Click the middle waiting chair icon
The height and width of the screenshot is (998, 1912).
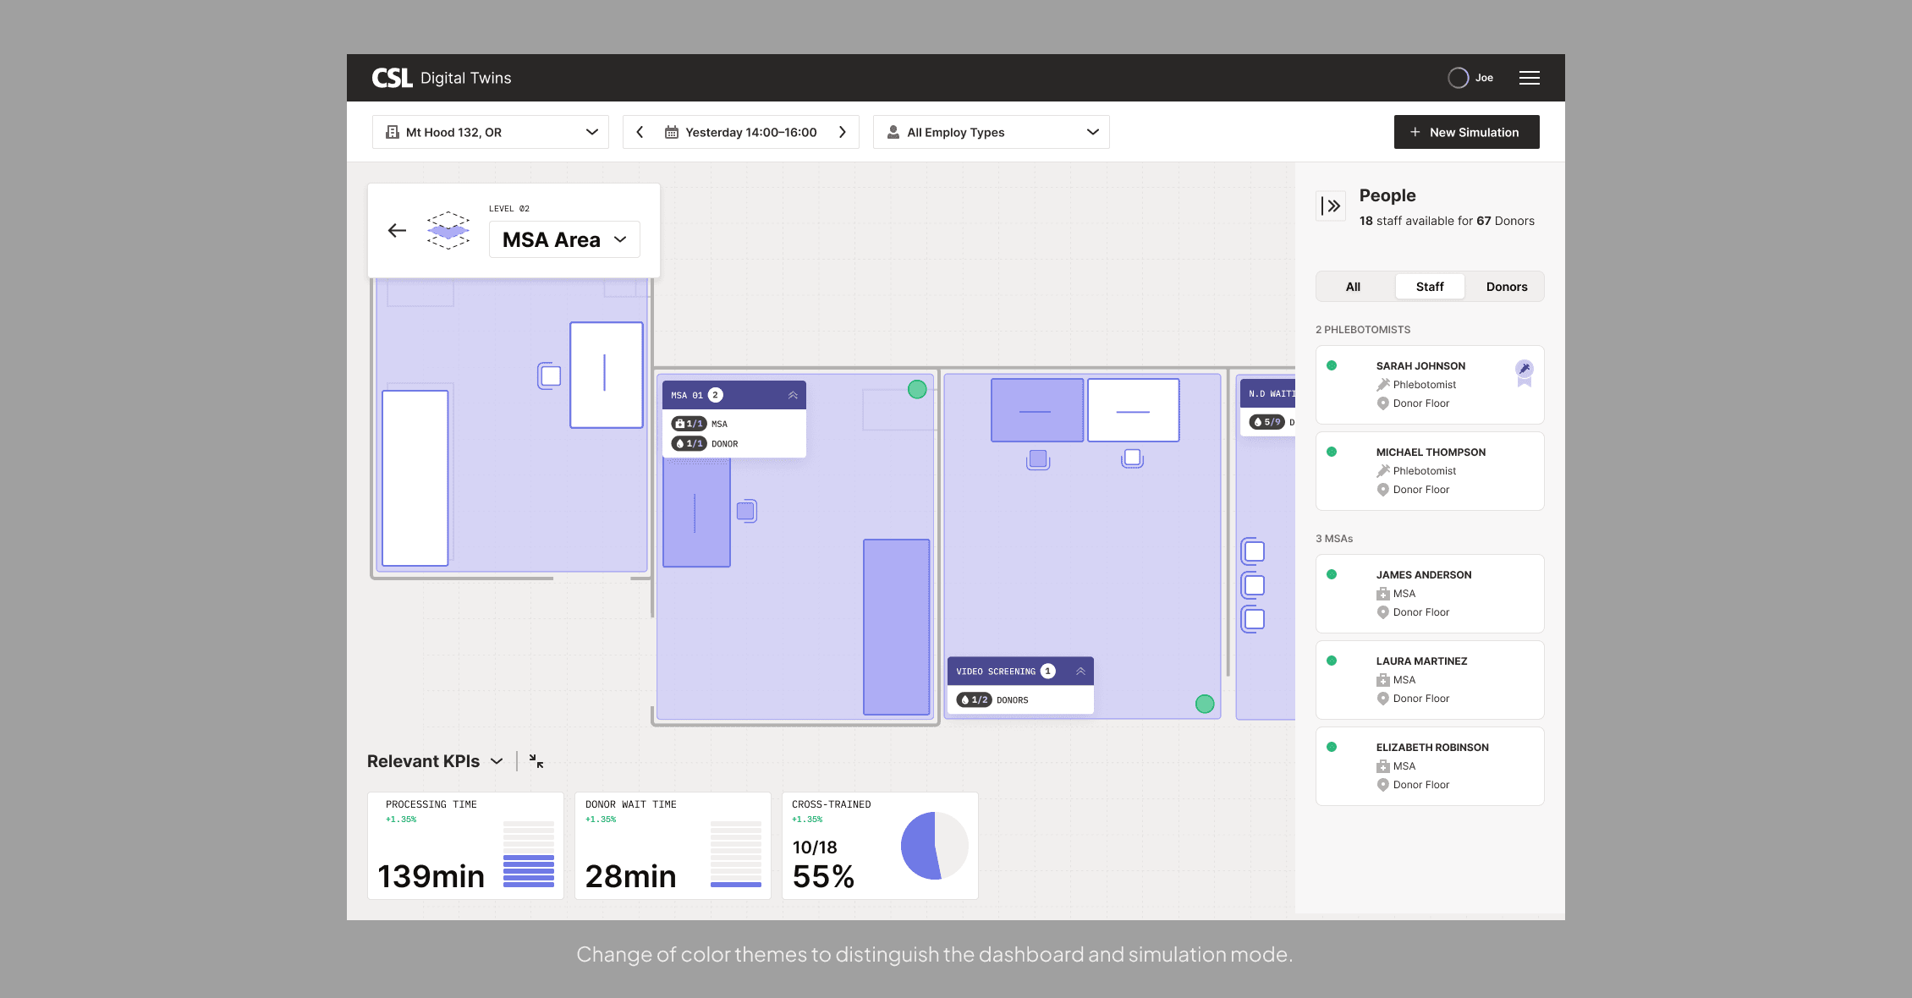(1253, 585)
